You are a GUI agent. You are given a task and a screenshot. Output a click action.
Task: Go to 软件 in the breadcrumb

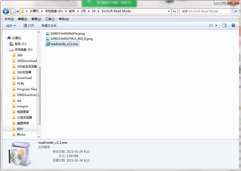72,11
